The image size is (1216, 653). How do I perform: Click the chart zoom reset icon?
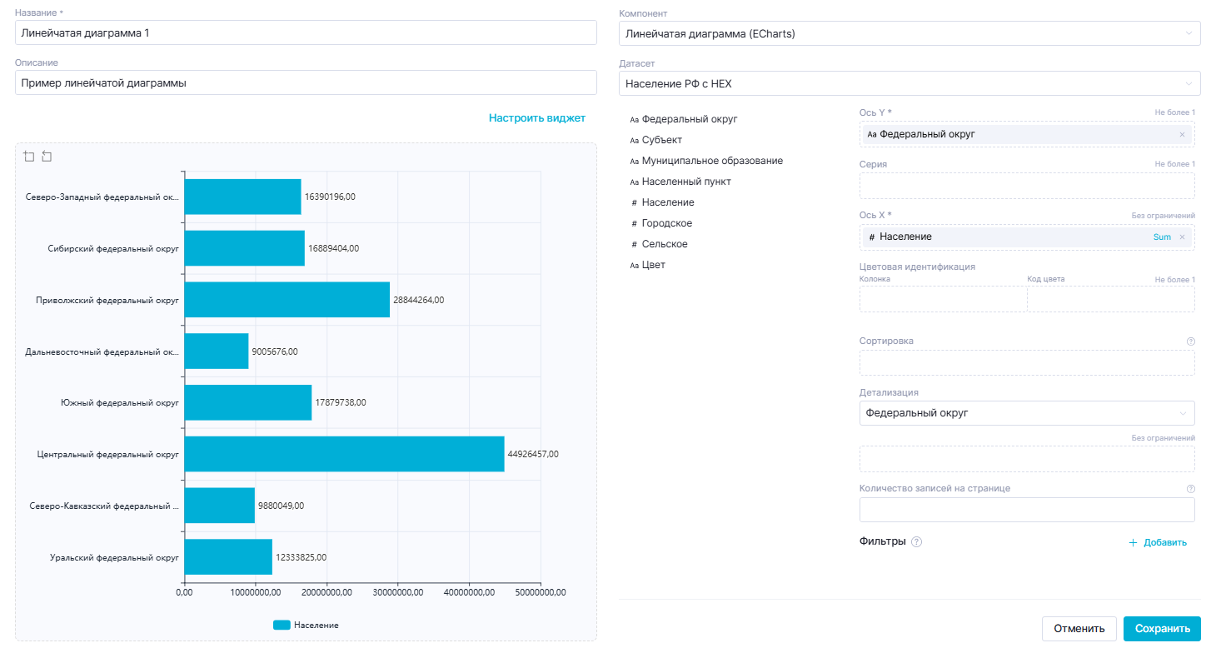pyautogui.click(x=47, y=157)
